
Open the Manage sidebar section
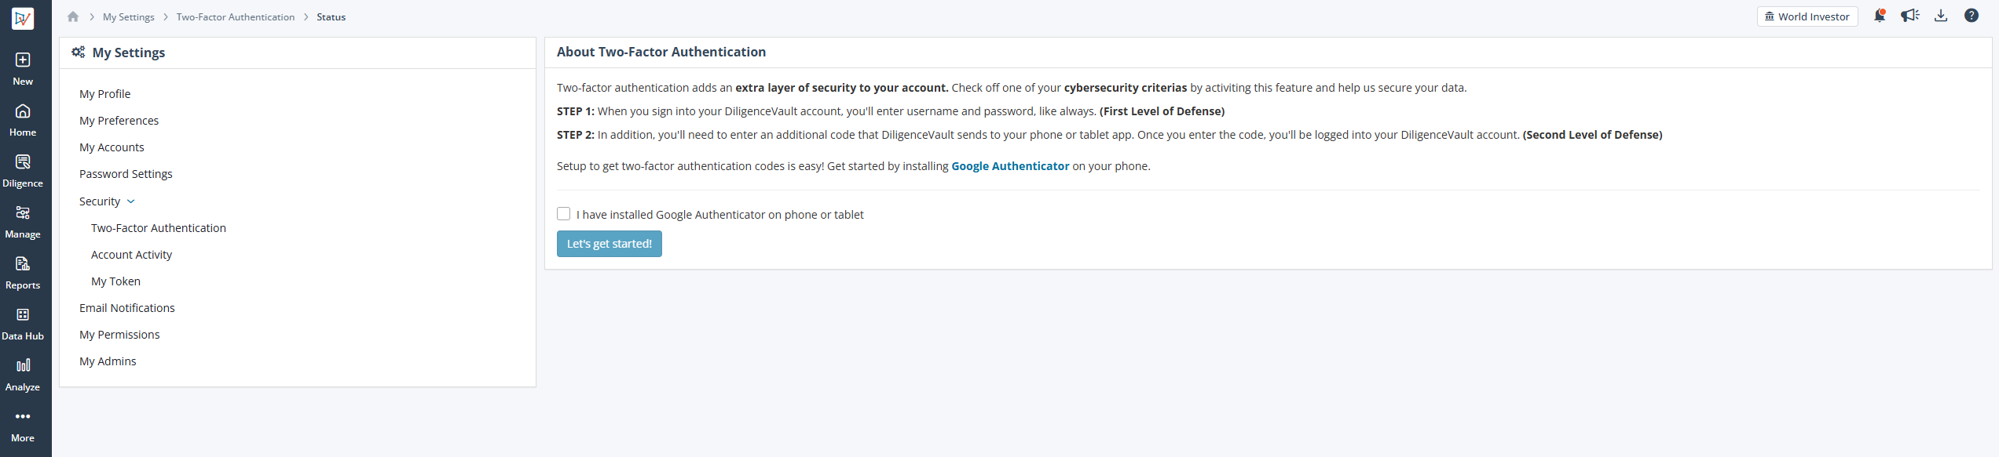tap(23, 222)
